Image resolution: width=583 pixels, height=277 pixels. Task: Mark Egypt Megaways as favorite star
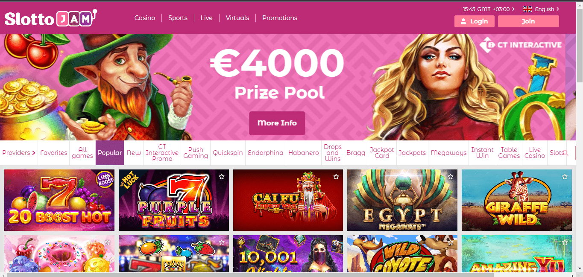451,176
